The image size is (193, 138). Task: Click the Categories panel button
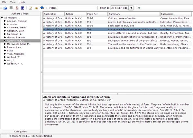click(x=21, y=132)
